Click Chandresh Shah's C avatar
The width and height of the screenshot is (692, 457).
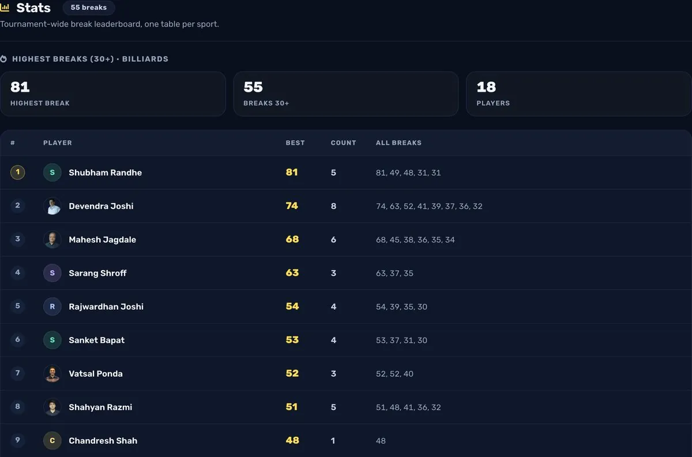coord(52,440)
